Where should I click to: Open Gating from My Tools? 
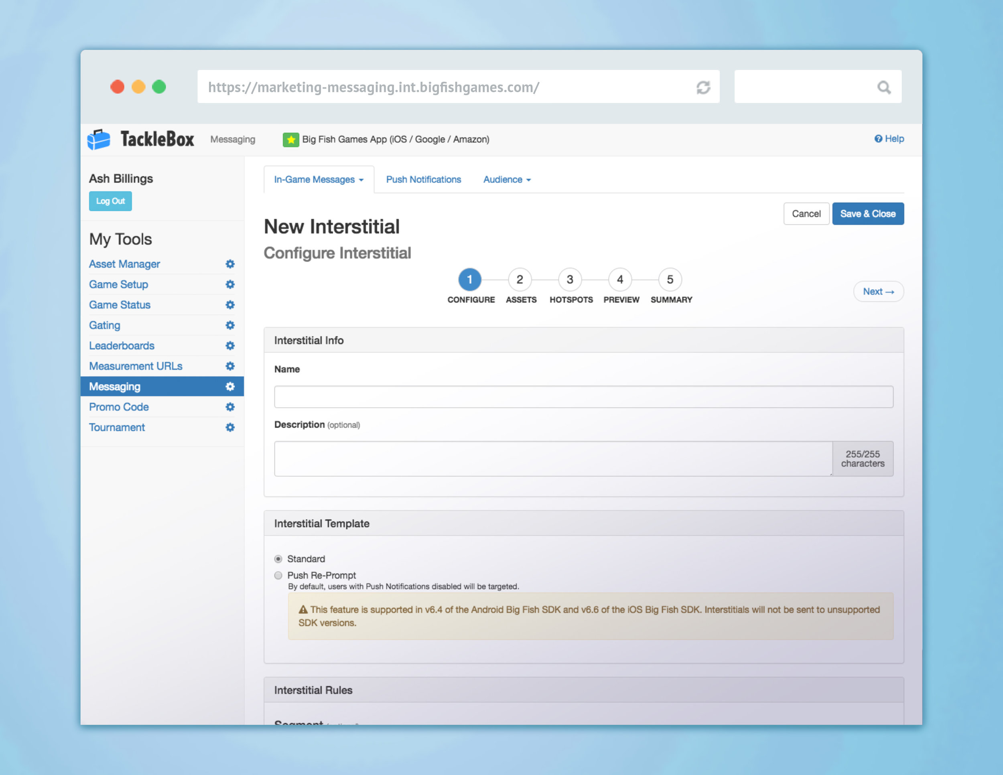point(105,325)
